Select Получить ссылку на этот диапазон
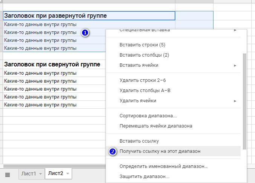 coord(174,151)
